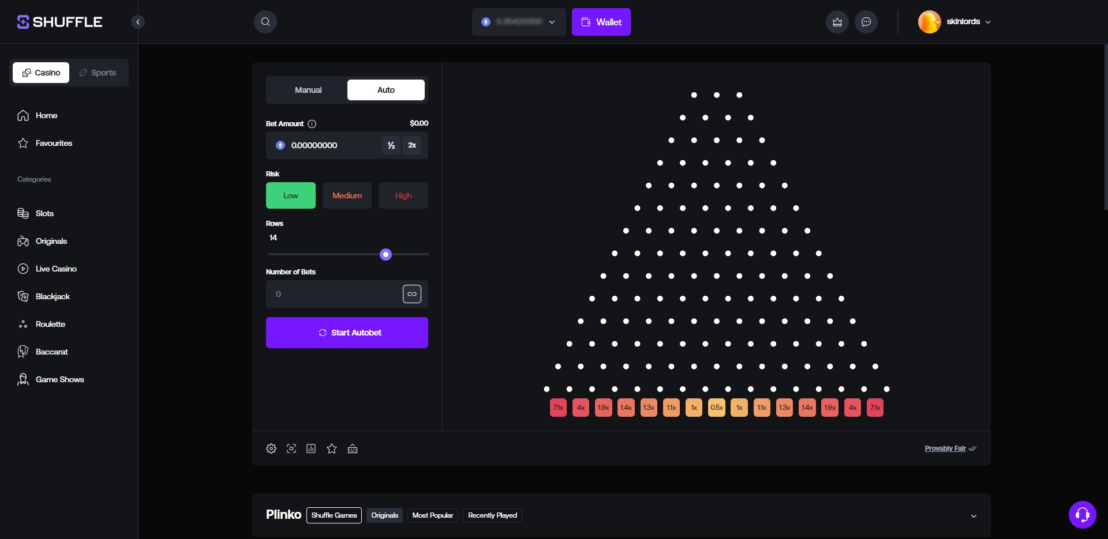Image resolution: width=1108 pixels, height=539 pixels.
Task: Open the chat bubble icon
Action: click(866, 22)
